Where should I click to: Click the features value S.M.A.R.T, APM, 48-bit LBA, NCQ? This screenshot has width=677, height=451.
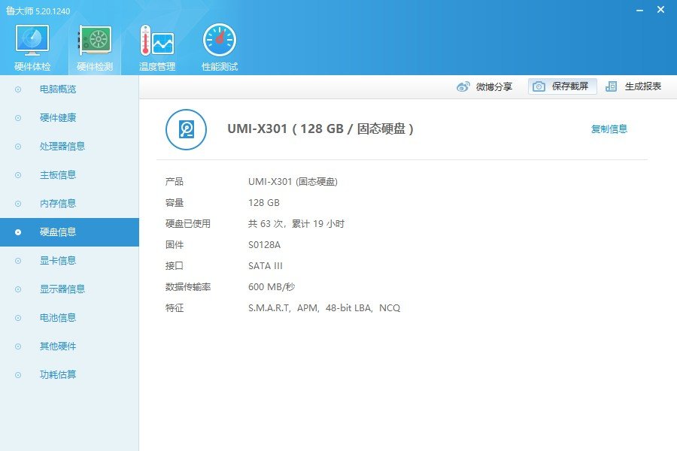click(x=324, y=308)
